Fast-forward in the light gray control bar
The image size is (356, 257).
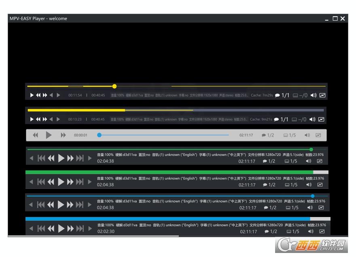[63, 135]
